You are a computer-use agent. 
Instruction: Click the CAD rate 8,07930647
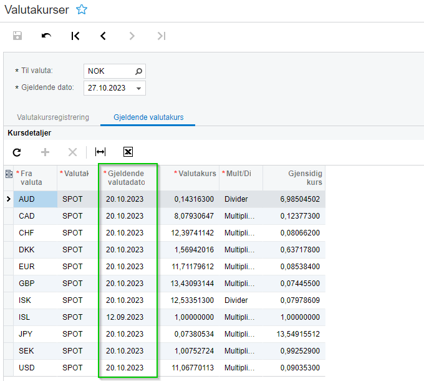[x=194, y=216]
